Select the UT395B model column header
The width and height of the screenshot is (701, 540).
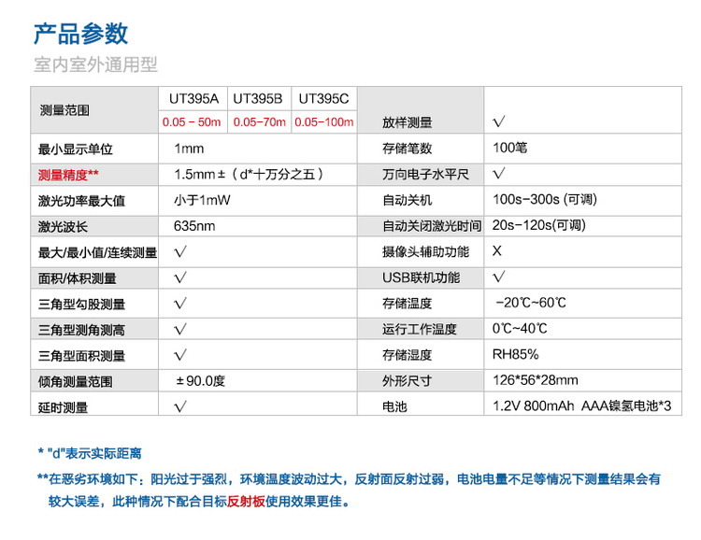[258, 97]
